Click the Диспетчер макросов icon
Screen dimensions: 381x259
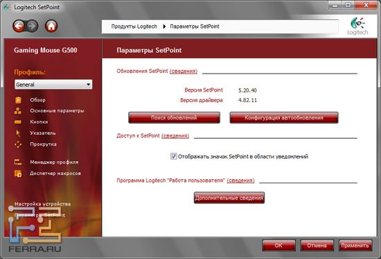(18, 174)
